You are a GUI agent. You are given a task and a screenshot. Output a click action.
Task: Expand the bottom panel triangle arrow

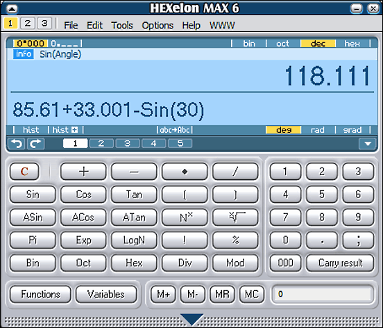pos(192,319)
